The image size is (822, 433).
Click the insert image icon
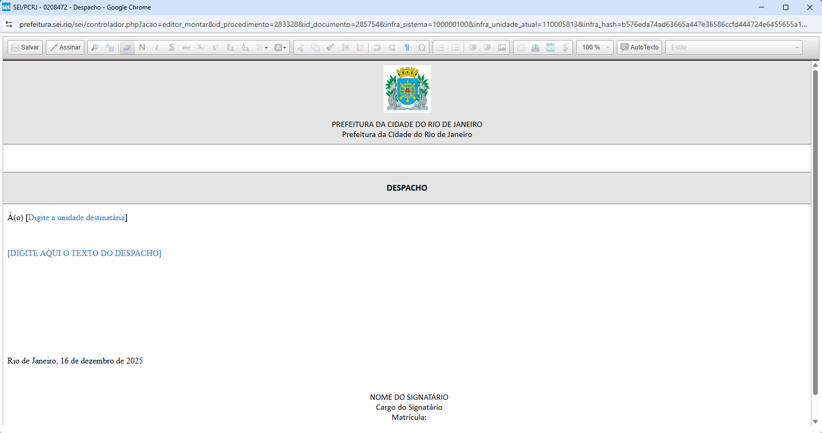coord(502,47)
